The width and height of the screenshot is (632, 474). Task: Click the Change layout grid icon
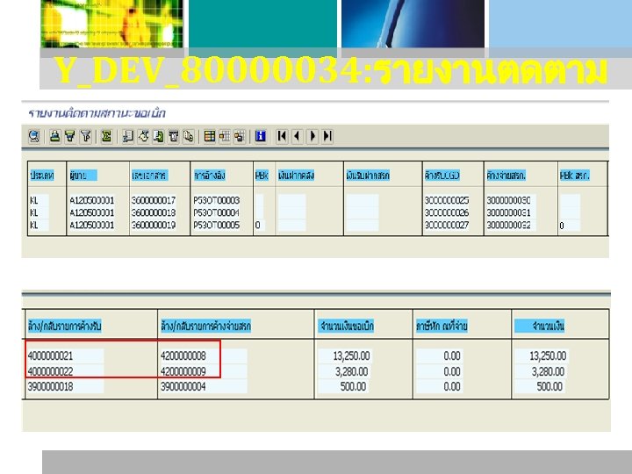(x=210, y=136)
